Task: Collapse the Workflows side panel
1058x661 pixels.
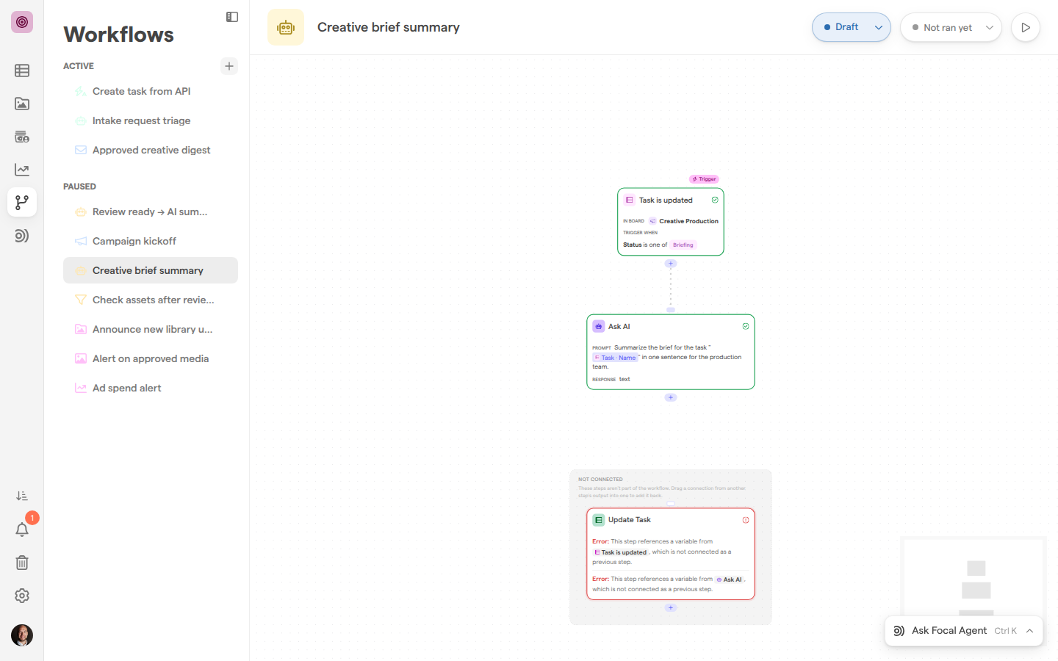Action: pyautogui.click(x=232, y=17)
